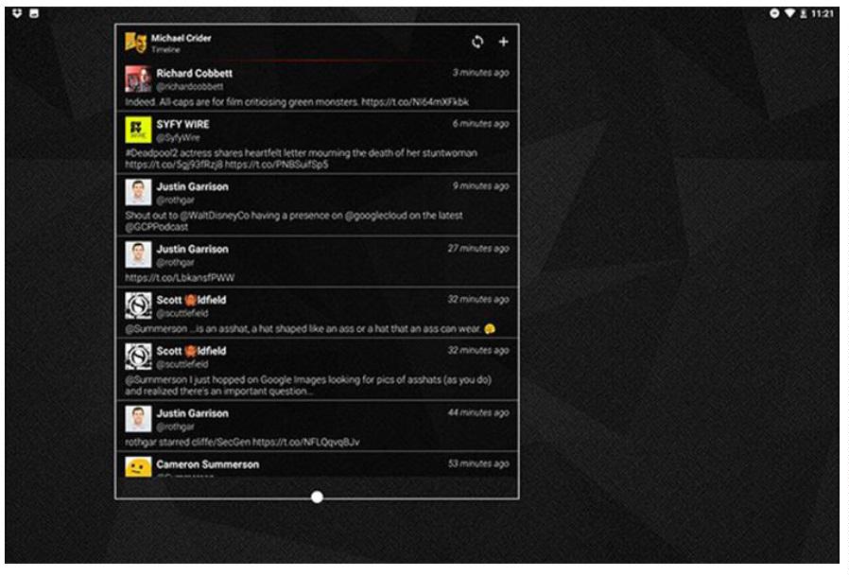Tap the Wi-Fi status icon
The image size is (849, 576).
[x=789, y=13]
